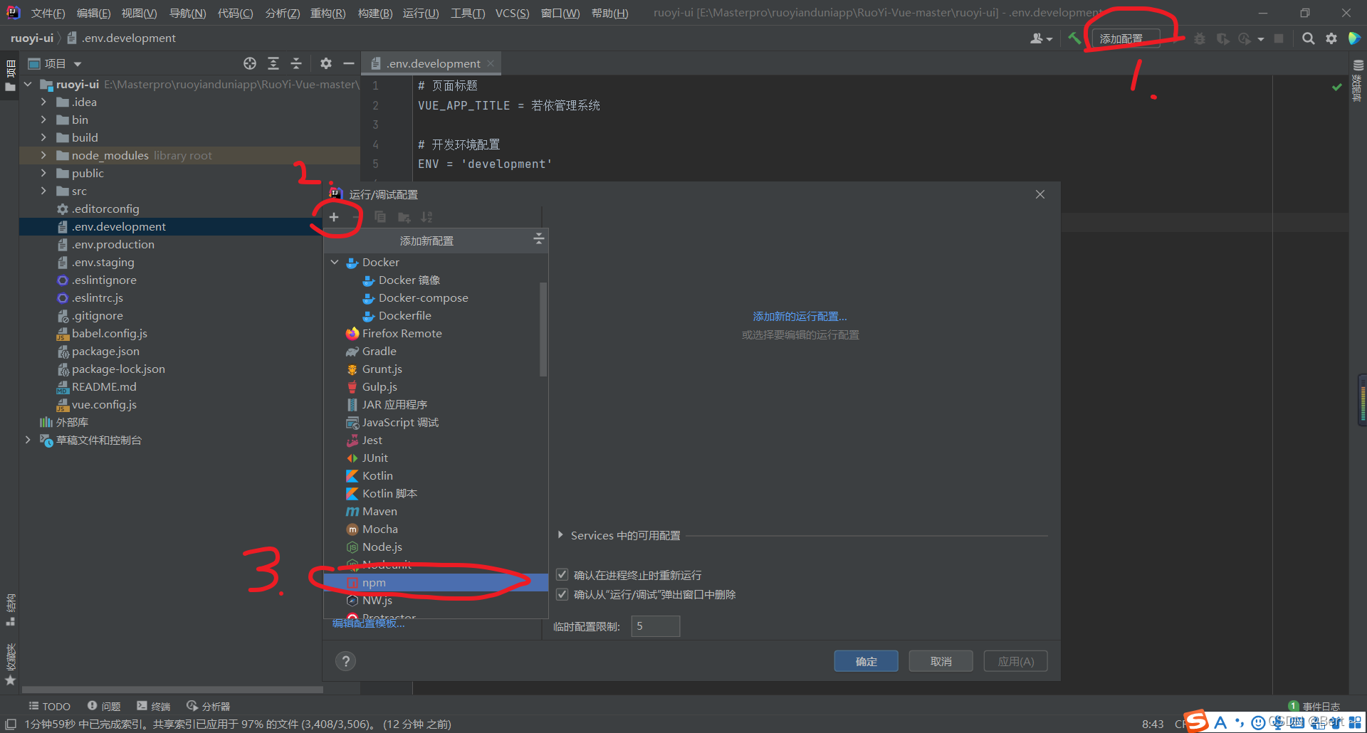Click the help question mark button
This screenshot has height=733, width=1367.
pyautogui.click(x=346, y=661)
